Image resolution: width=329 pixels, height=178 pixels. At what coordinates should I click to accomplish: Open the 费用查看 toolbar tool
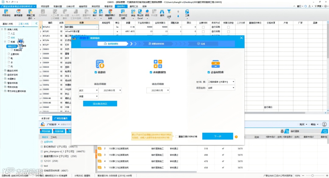pos(18,13)
